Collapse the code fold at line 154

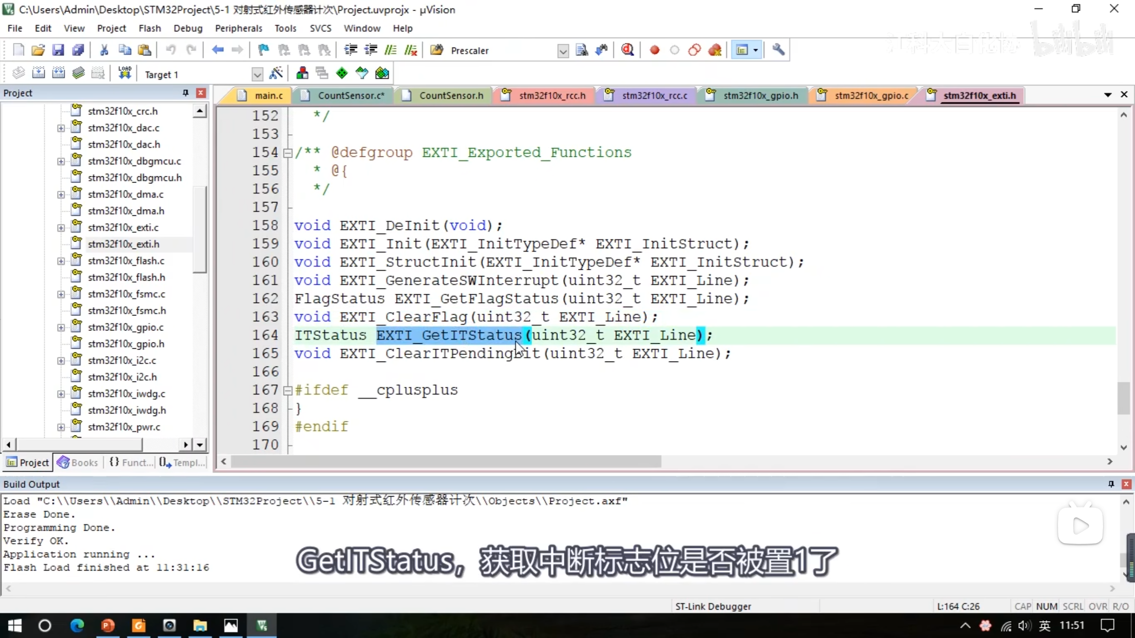point(288,153)
